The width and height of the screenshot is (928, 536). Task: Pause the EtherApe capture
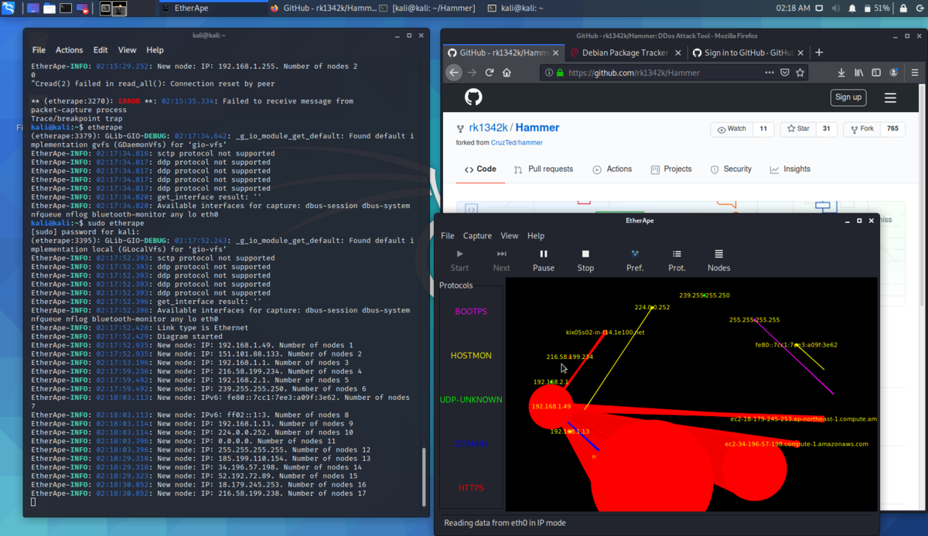pyautogui.click(x=544, y=254)
